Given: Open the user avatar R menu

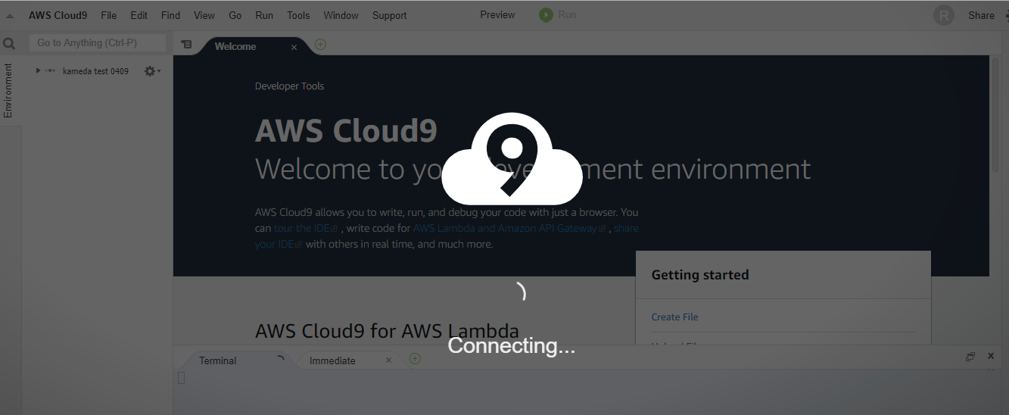Looking at the screenshot, I should click(944, 15).
